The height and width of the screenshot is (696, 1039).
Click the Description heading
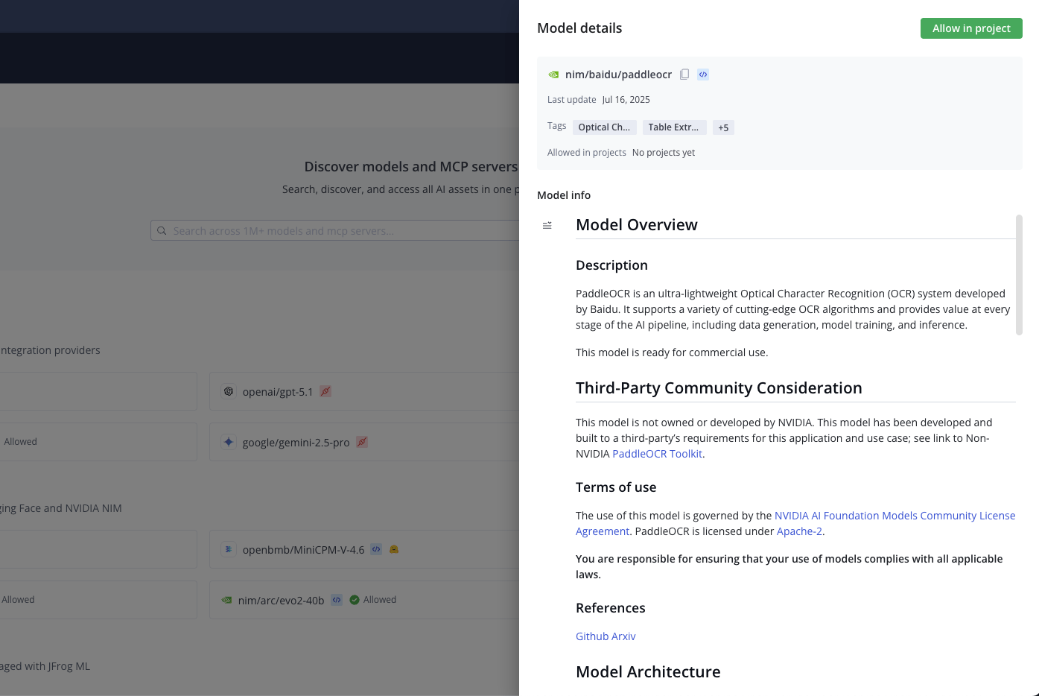coord(611,265)
